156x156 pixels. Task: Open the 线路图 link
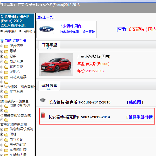click(x=135, y=102)
